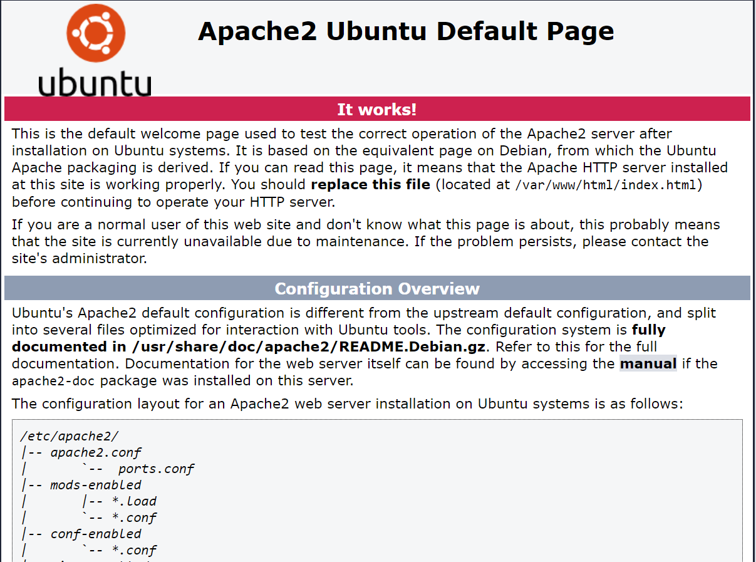Click the Configuration Overview header
Viewport: 756px width, 562px height.
point(377,288)
